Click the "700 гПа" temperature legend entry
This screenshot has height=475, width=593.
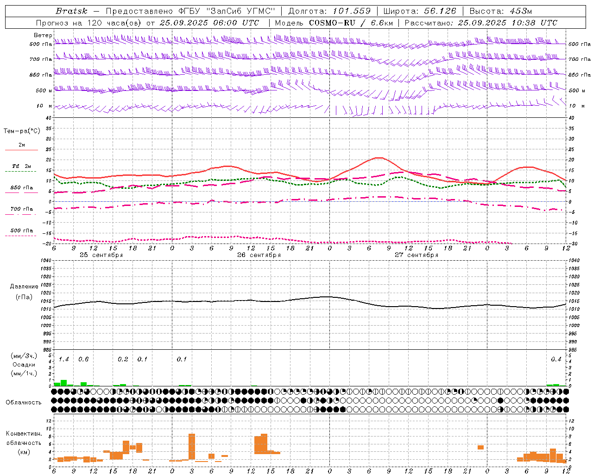pyautogui.click(x=21, y=209)
